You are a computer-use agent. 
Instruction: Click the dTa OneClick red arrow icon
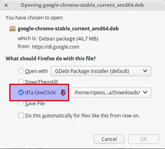[x=63, y=93]
